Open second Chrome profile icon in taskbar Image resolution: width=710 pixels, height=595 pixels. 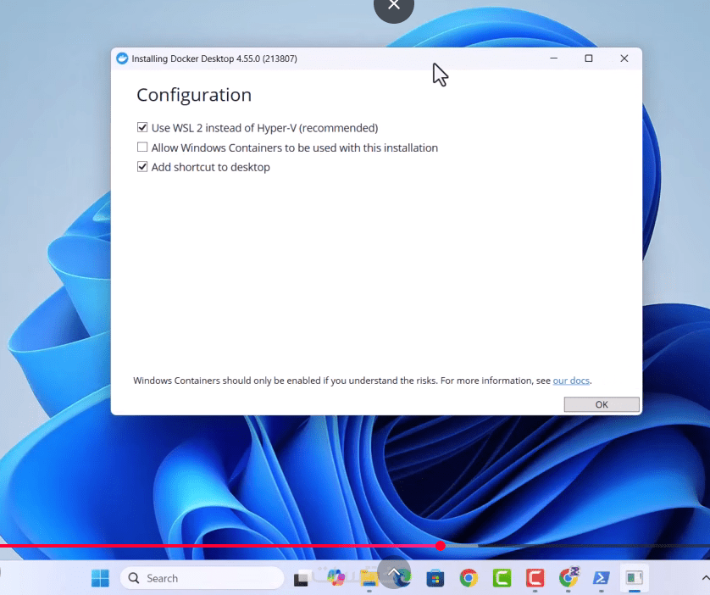(569, 577)
